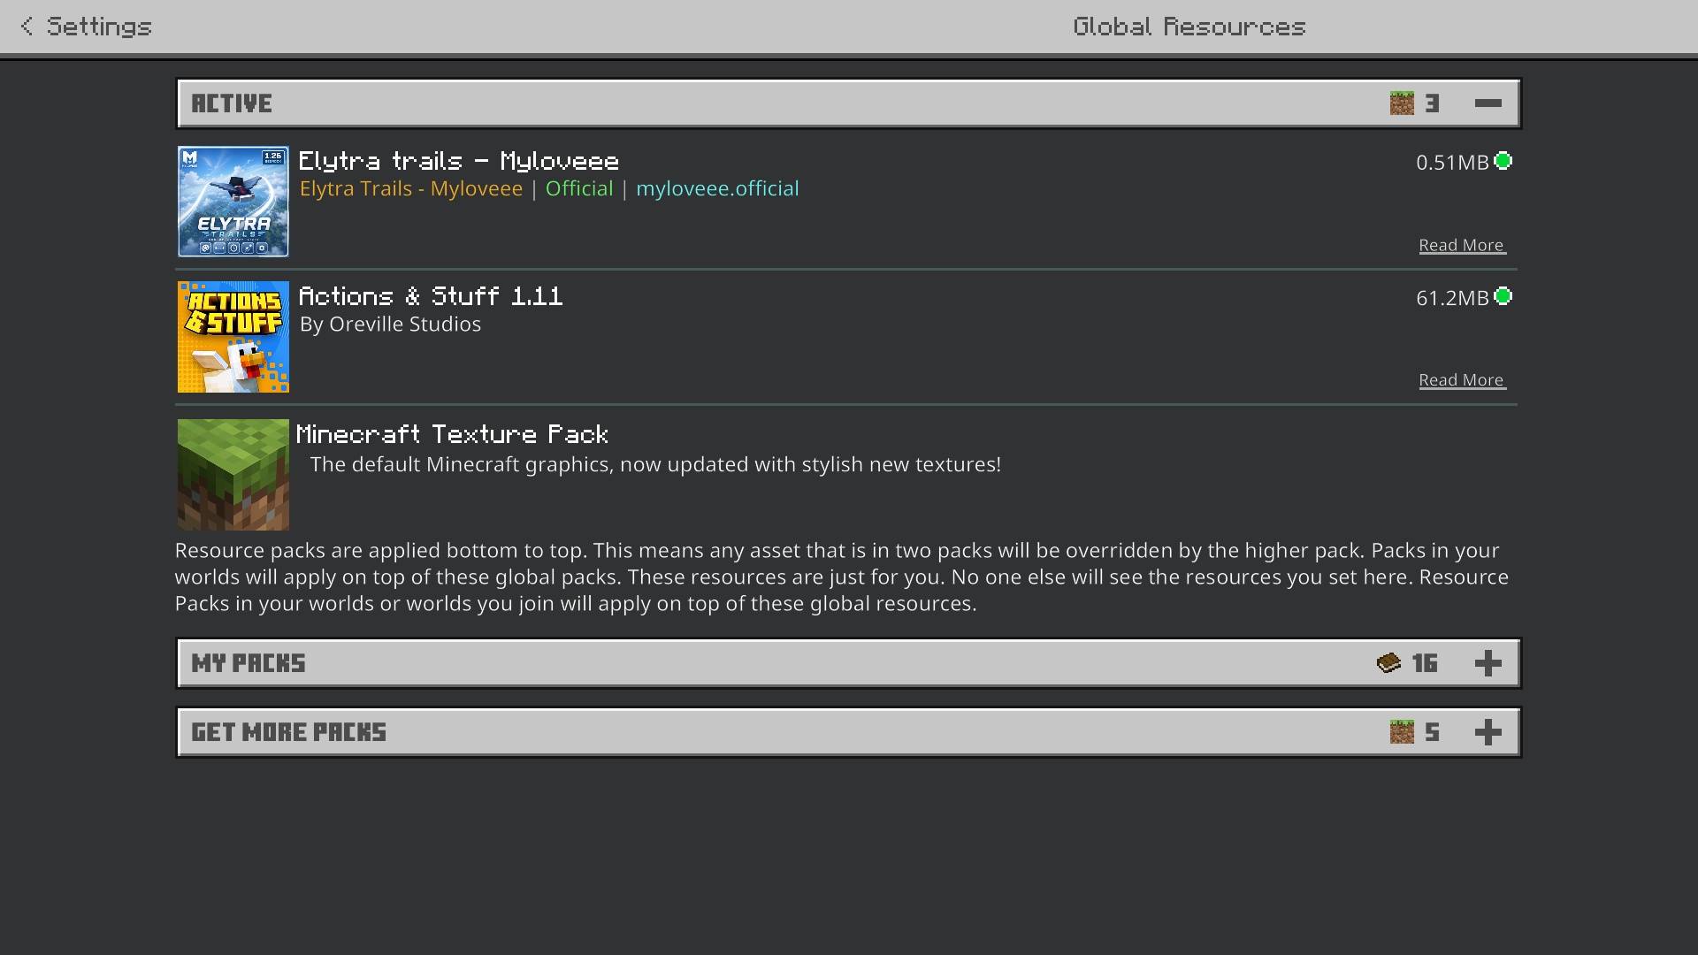
Task: Click the My Packs count 16
Action: (1425, 663)
